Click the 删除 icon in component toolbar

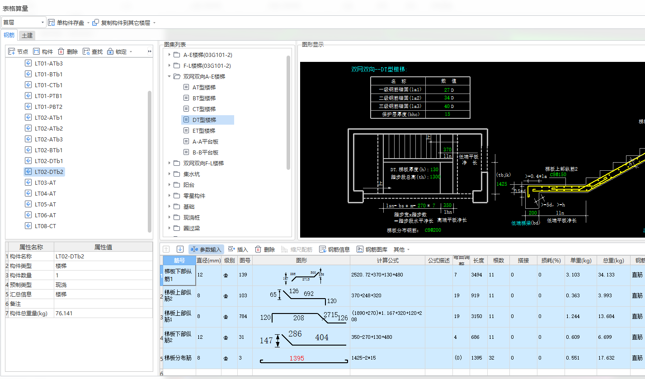(x=61, y=52)
